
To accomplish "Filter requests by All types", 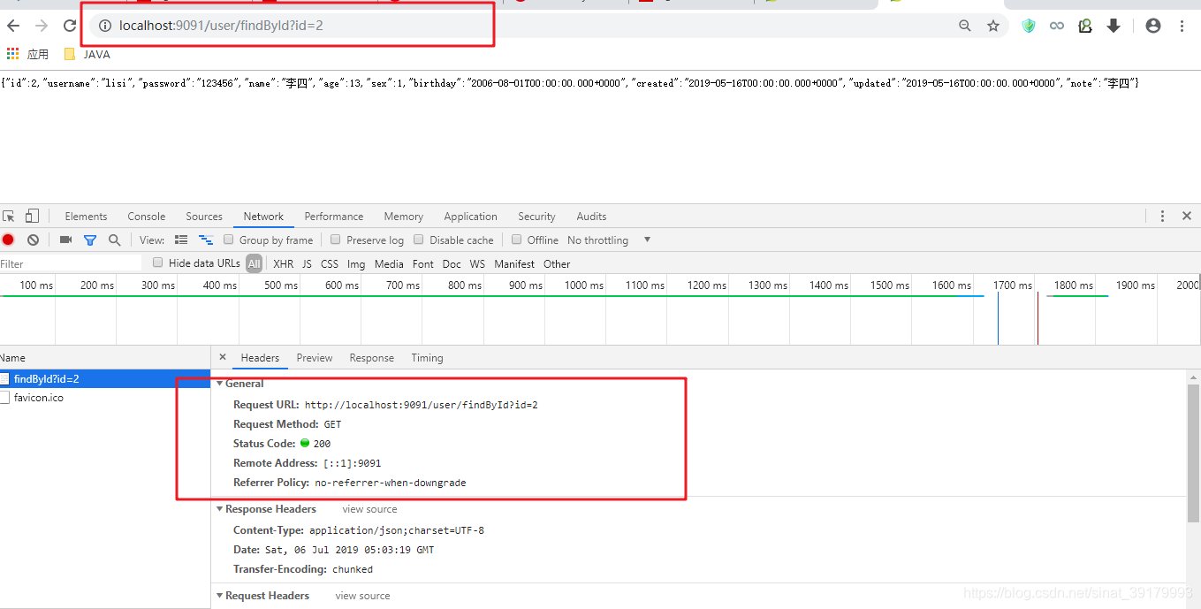I will coord(255,263).
